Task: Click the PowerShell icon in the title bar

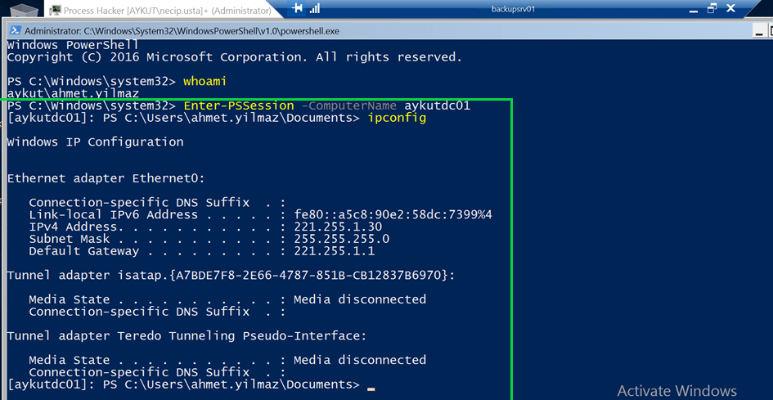Action: pos(15,30)
